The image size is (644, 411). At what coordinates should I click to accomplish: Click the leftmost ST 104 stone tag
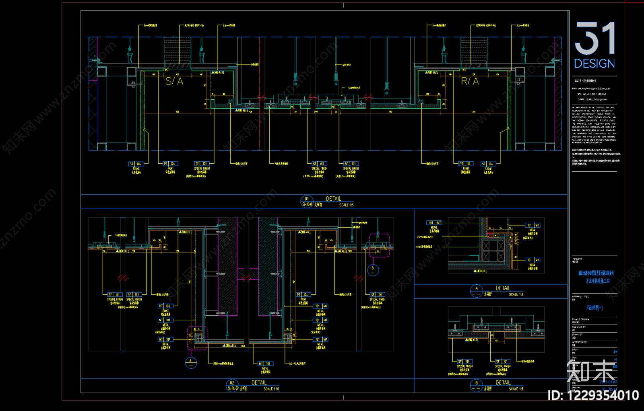pyautogui.click(x=136, y=164)
